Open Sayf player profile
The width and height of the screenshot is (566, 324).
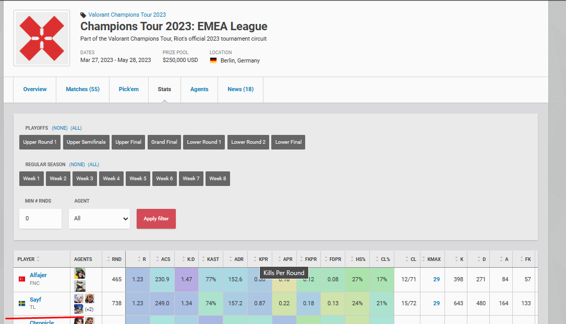pos(35,300)
